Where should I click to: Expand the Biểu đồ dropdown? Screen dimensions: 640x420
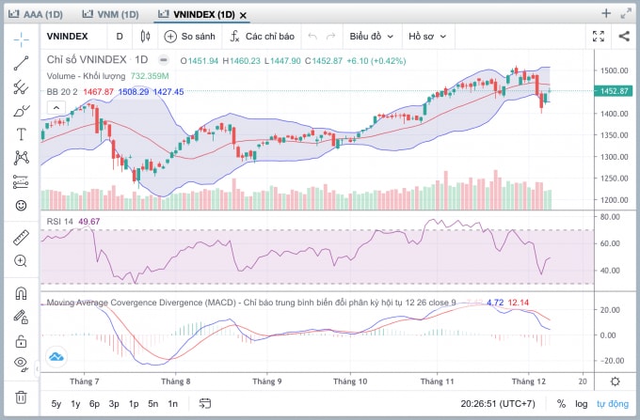pos(372,37)
